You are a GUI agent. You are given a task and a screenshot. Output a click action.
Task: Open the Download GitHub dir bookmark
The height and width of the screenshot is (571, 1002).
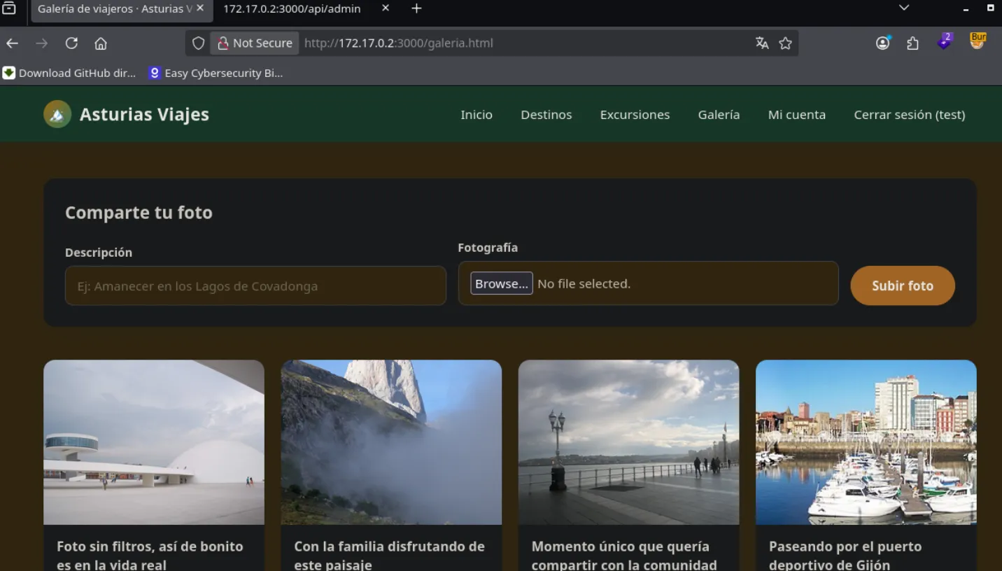[69, 73]
